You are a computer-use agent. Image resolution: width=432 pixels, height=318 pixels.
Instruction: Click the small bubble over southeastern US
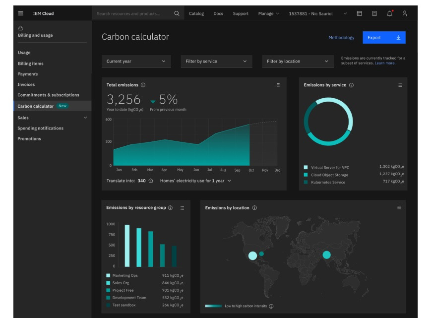pyautogui.click(x=261, y=254)
